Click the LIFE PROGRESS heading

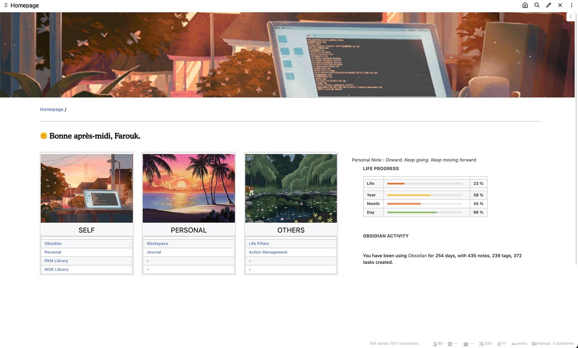(381, 169)
